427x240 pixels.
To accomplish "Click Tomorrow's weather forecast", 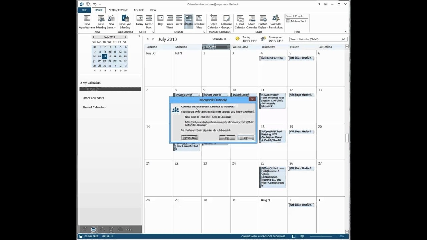I will pos(272,39).
